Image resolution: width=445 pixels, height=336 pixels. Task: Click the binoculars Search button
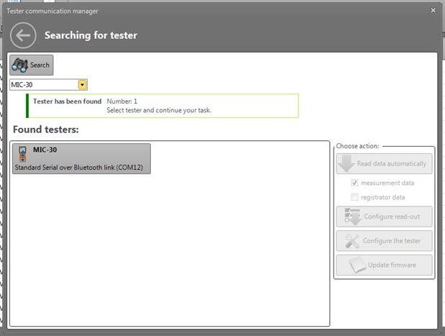(31, 65)
